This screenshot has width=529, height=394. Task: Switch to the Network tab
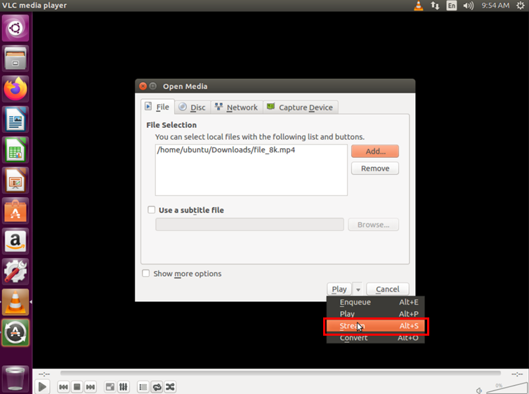point(237,107)
